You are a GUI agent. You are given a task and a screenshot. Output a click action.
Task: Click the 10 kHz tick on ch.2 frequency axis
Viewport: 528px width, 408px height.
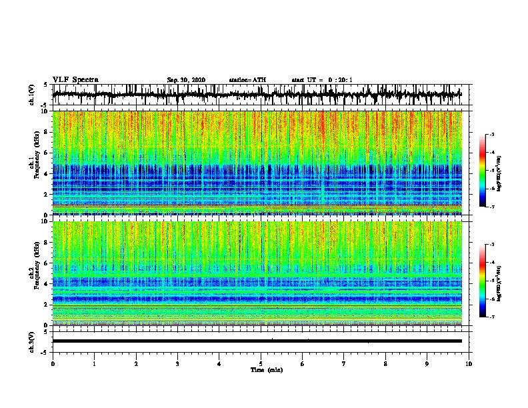(45, 221)
